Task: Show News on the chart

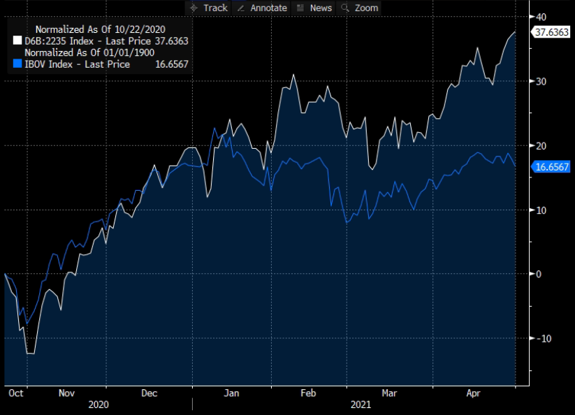Action: click(321, 8)
